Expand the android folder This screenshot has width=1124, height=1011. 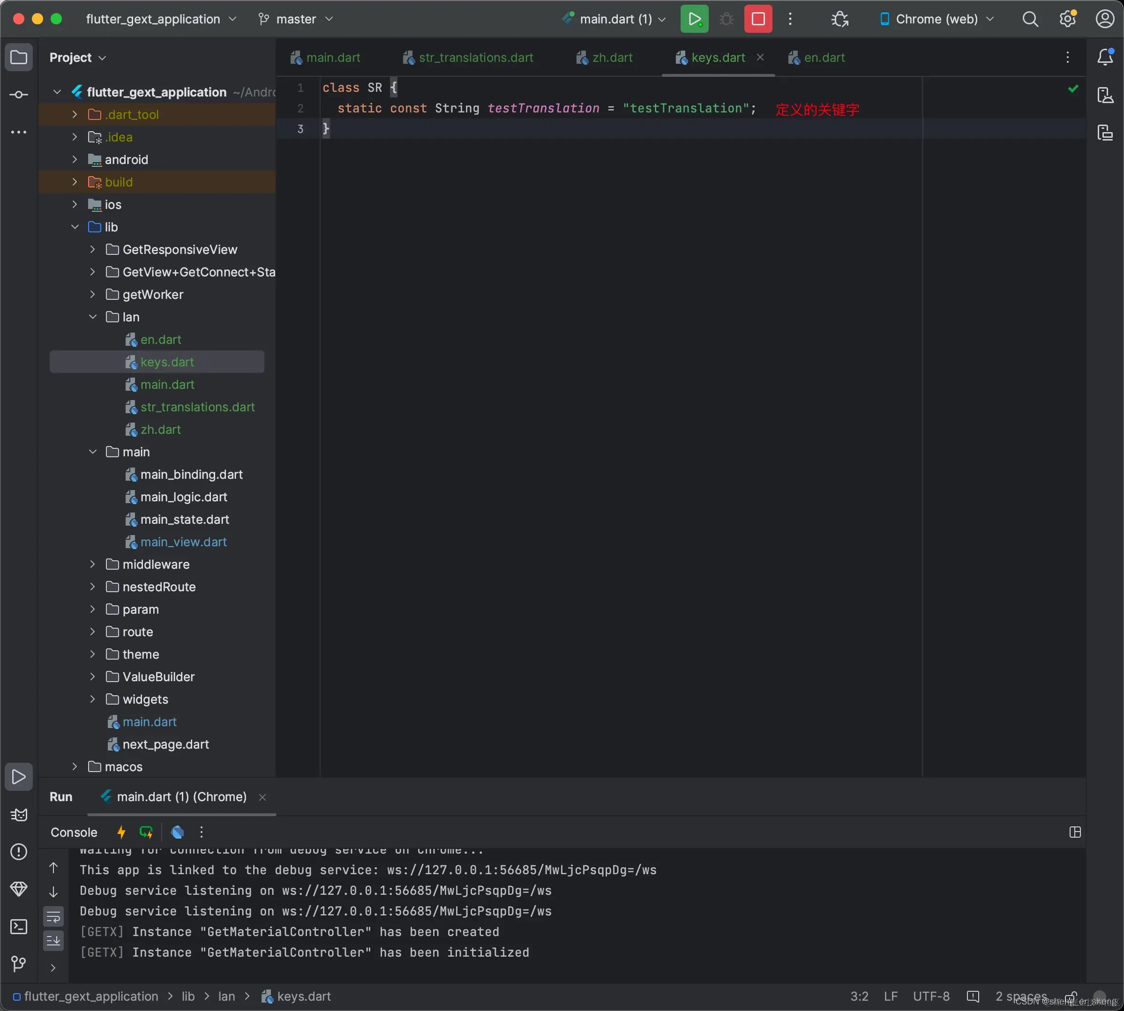click(75, 159)
